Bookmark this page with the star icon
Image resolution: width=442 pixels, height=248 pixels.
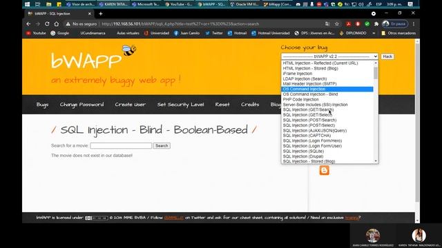(337, 24)
